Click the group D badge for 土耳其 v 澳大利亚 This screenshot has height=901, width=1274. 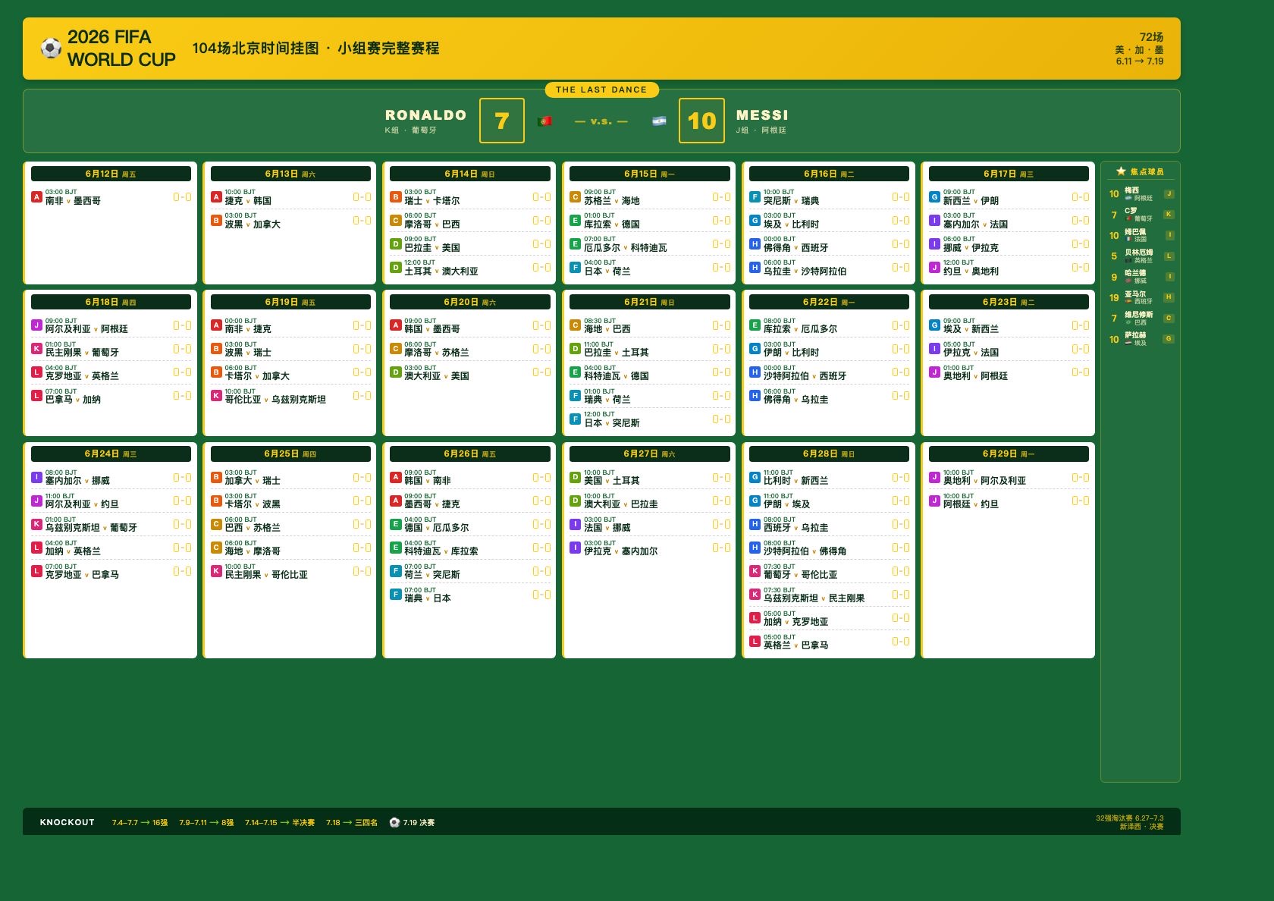click(396, 268)
